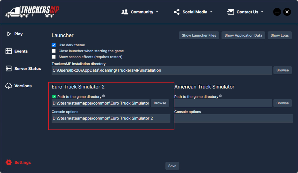Browse for TruckersMP installation directory
Viewport: 298px width, 173px height.
pyautogui.click(x=282, y=70)
